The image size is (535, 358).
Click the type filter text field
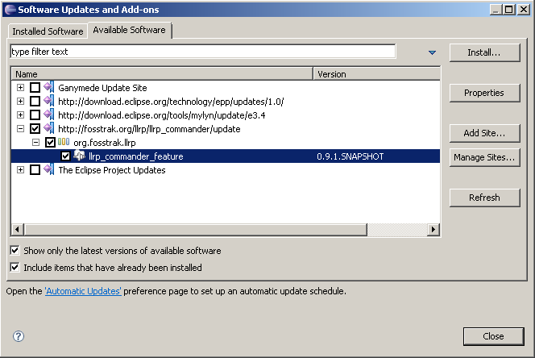[203, 52]
